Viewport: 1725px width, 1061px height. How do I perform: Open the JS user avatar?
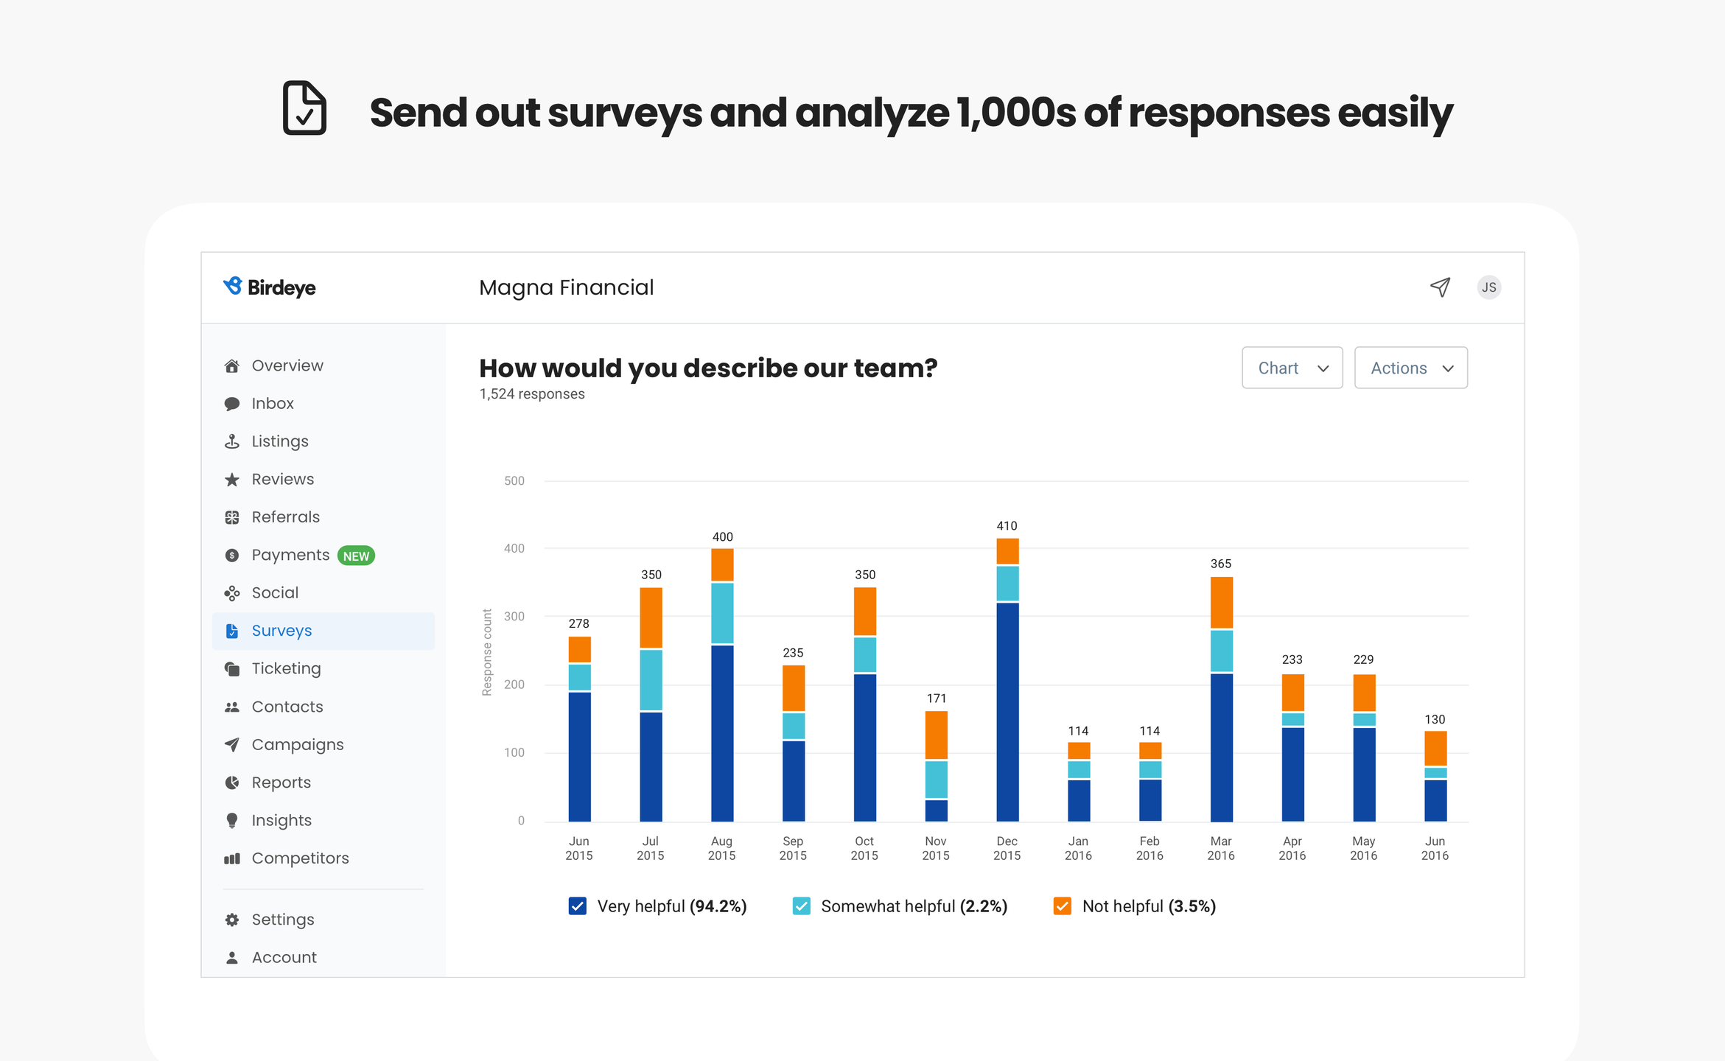[x=1488, y=287]
